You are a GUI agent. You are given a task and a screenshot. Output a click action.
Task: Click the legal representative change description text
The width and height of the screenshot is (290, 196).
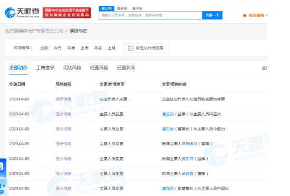pos(194,99)
